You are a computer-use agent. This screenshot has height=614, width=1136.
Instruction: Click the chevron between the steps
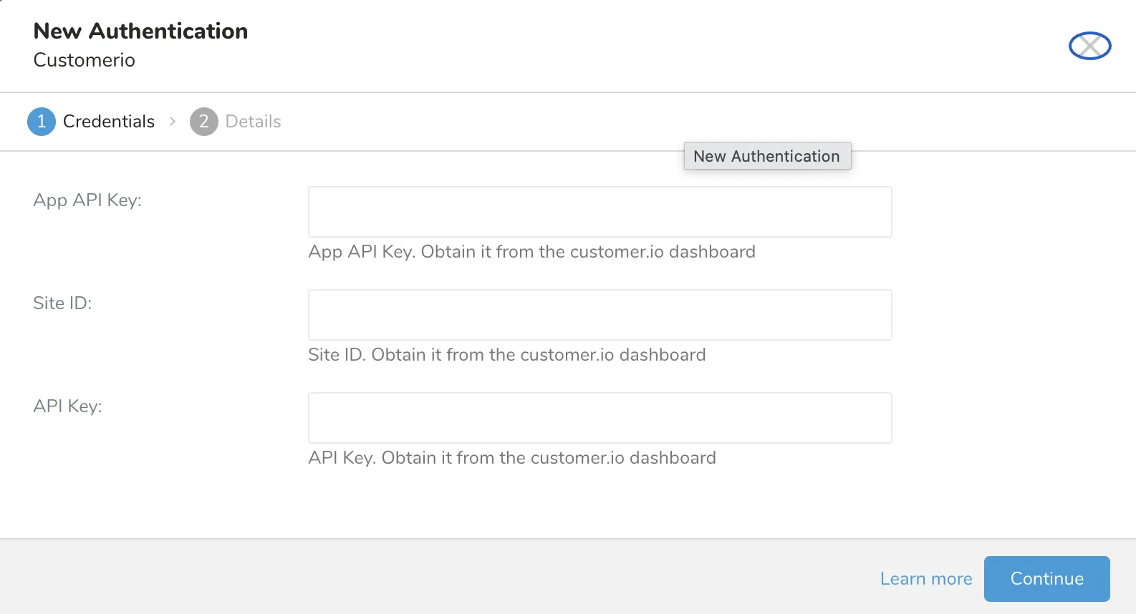[173, 121]
